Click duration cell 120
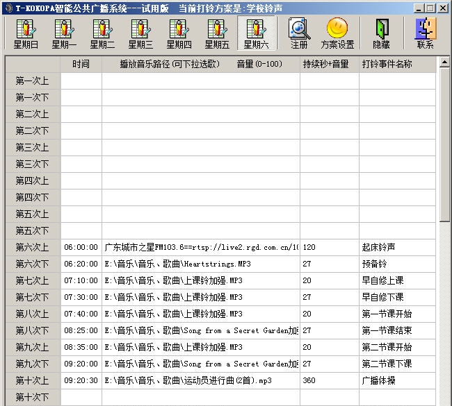Viewport: 452px width, 406px height. [330, 248]
